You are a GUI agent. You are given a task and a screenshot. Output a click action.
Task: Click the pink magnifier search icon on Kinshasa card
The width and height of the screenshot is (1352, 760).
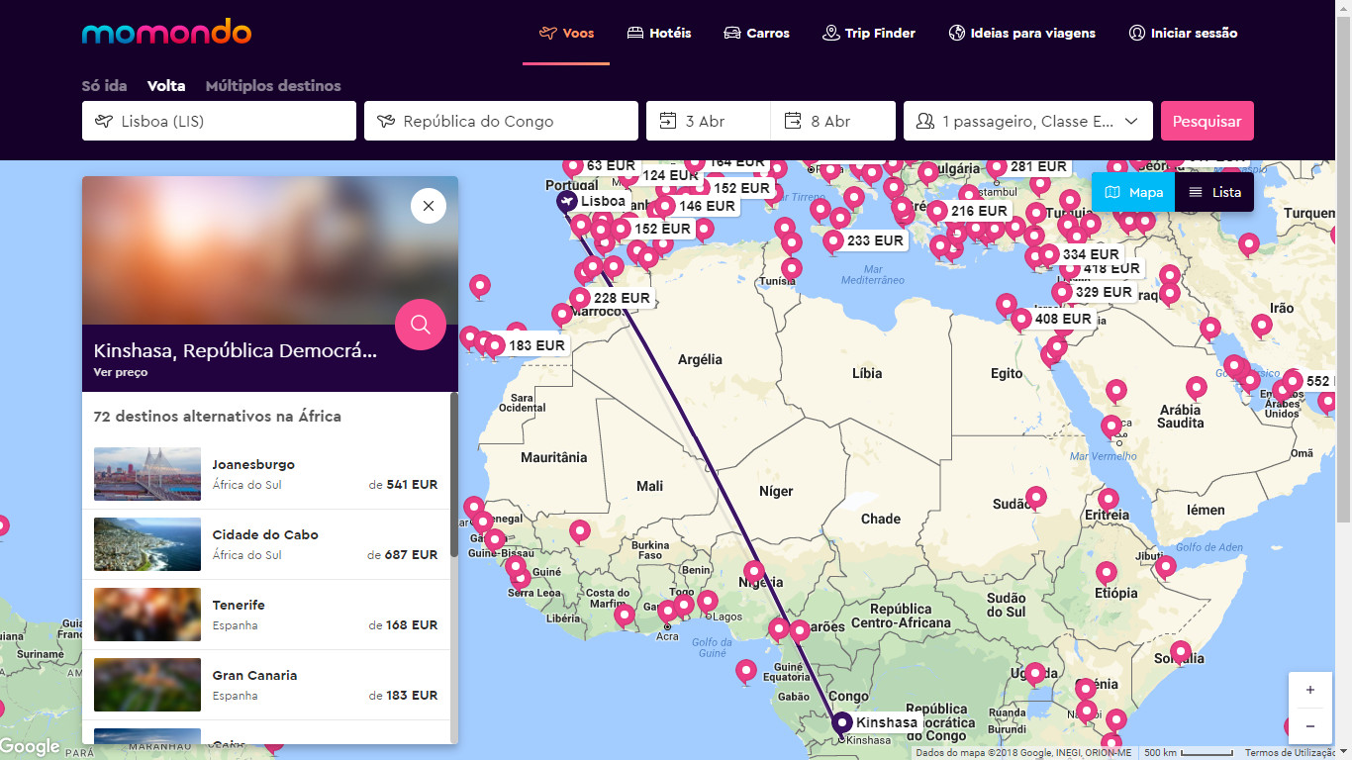tap(420, 325)
